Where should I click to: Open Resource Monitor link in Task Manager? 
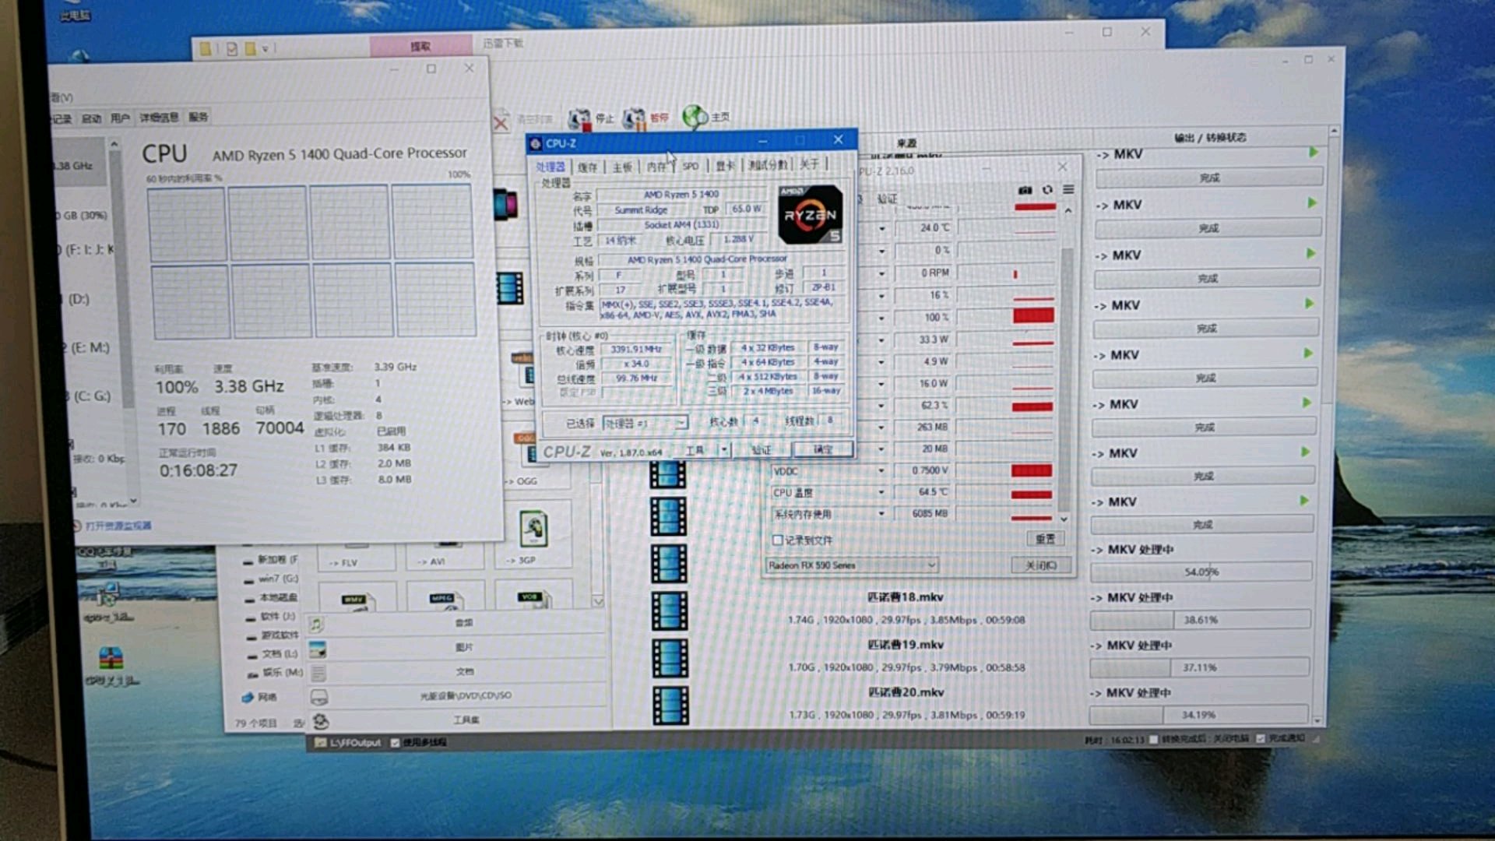118,526
